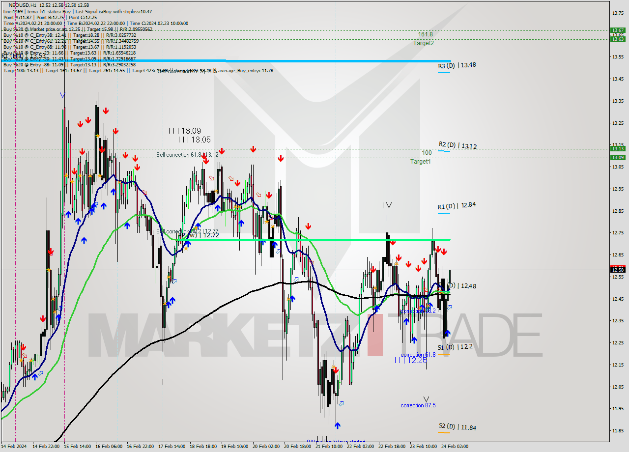Click the '15 Feb 14:00' time axis label

click(78, 447)
